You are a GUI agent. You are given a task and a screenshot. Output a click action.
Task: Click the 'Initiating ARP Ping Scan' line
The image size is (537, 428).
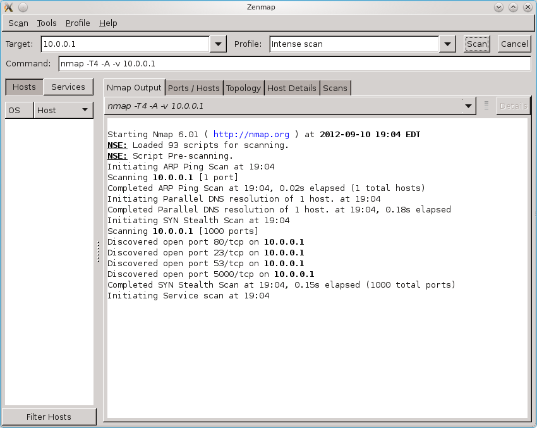point(191,166)
